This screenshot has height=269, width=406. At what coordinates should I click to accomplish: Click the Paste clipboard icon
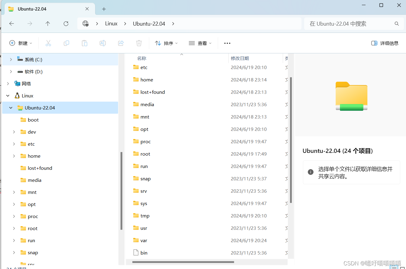85,43
